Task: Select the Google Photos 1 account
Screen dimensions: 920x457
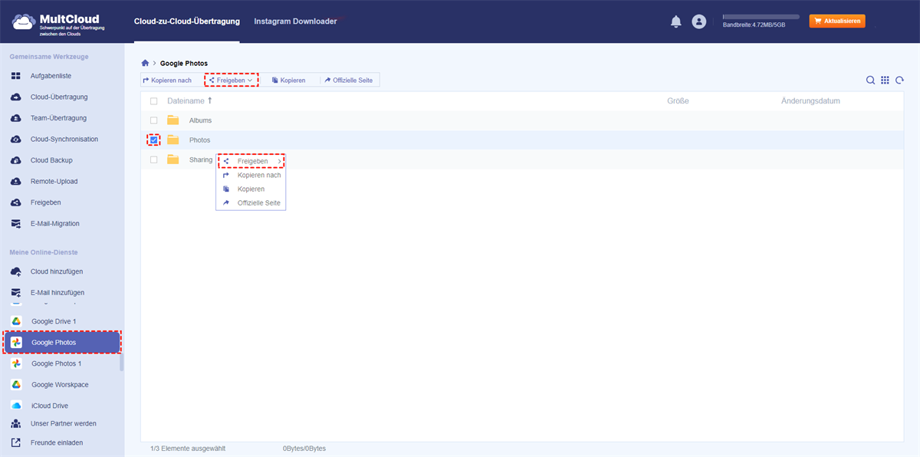Action: pyautogui.click(x=56, y=363)
